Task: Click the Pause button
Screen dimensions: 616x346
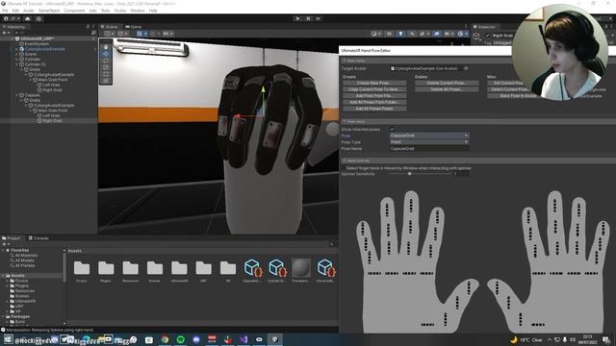Action: [x=308, y=18]
